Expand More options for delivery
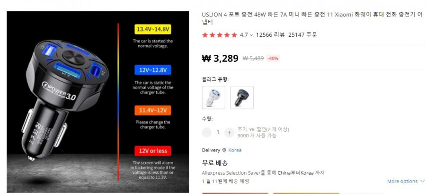The width and height of the screenshot is (426, 194). 406,181
